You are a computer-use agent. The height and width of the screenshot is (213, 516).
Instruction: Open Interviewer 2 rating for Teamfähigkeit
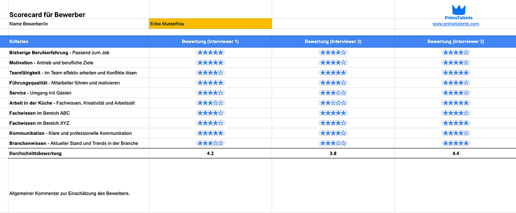click(333, 73)
